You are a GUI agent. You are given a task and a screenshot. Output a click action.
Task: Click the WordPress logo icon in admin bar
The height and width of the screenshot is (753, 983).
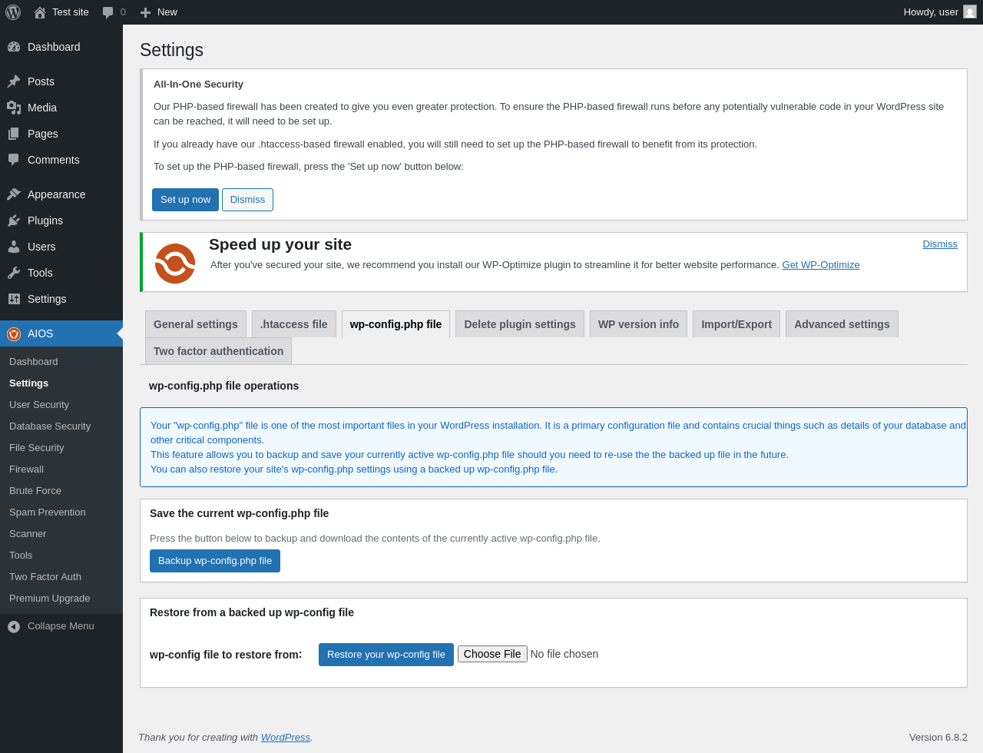point(13,12)
